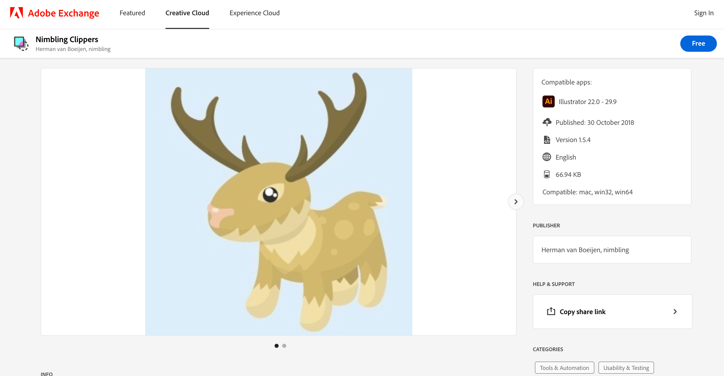
Task: Select the Illustrator app icon
Action: 548,101
